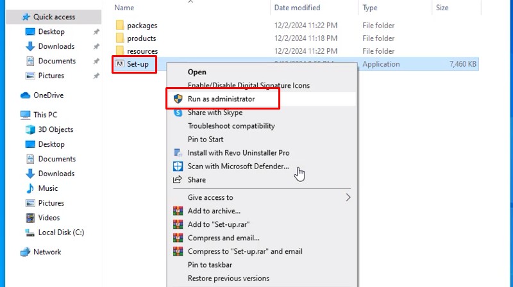Choose Troubleshoot compatibility menu entry
The width and height of the screenshot is (513, 287).
(231, 126)
